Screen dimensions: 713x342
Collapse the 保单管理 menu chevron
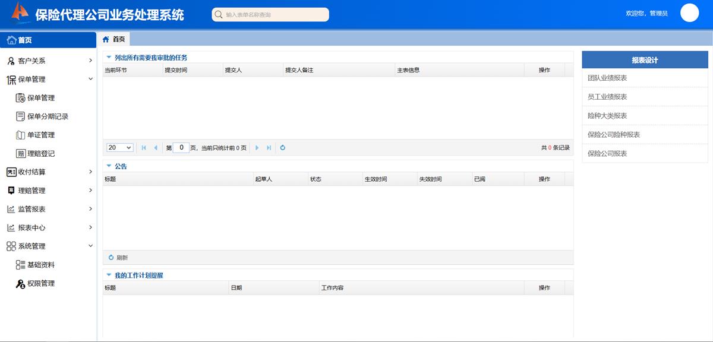point(90,79)
